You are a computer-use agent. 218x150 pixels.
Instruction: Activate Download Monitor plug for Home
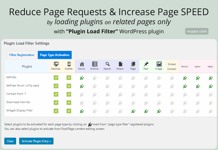click(x=82, y=103)
